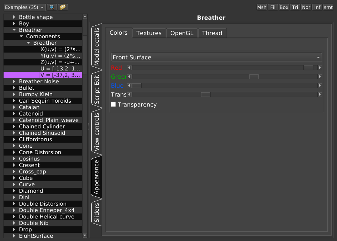Toggle the Msh mesh button
This screenshot has height=241, width=337.
(x=262, y=7)
